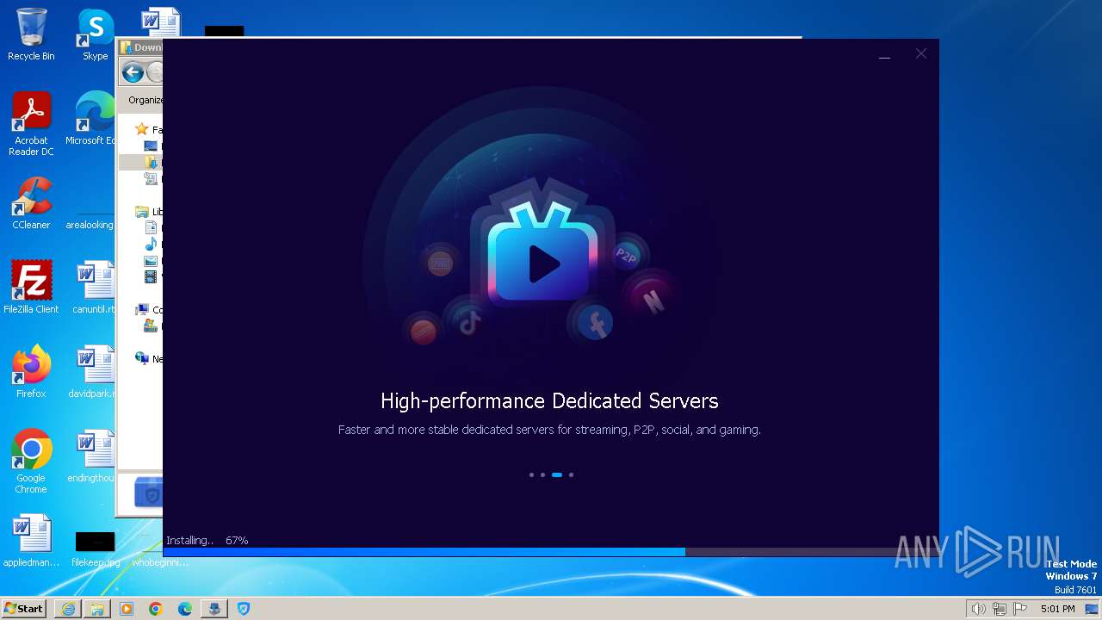Select the appliedman Word document
This screenshot has width=1102, height=620.
pyautogui.click(x=31, y=541)
